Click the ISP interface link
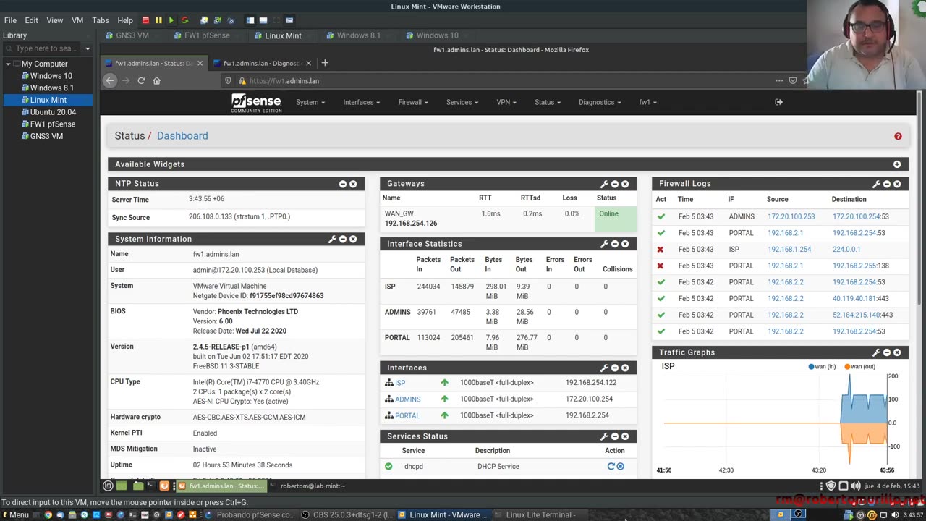 (400, 383)
